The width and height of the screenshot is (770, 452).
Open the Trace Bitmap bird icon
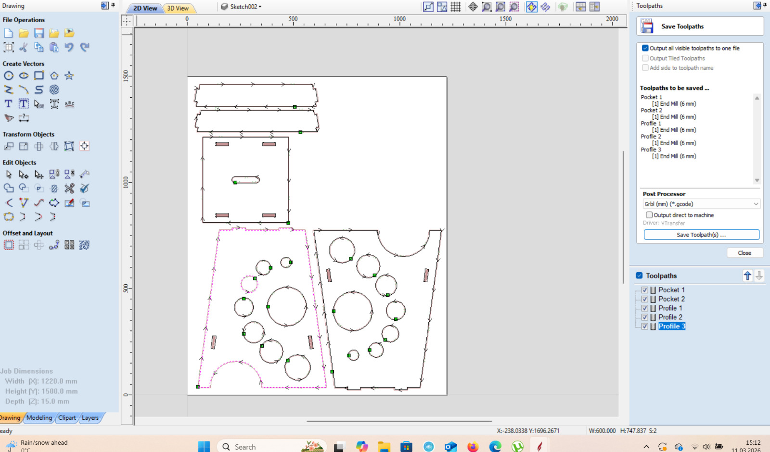(x=8, y=118)
